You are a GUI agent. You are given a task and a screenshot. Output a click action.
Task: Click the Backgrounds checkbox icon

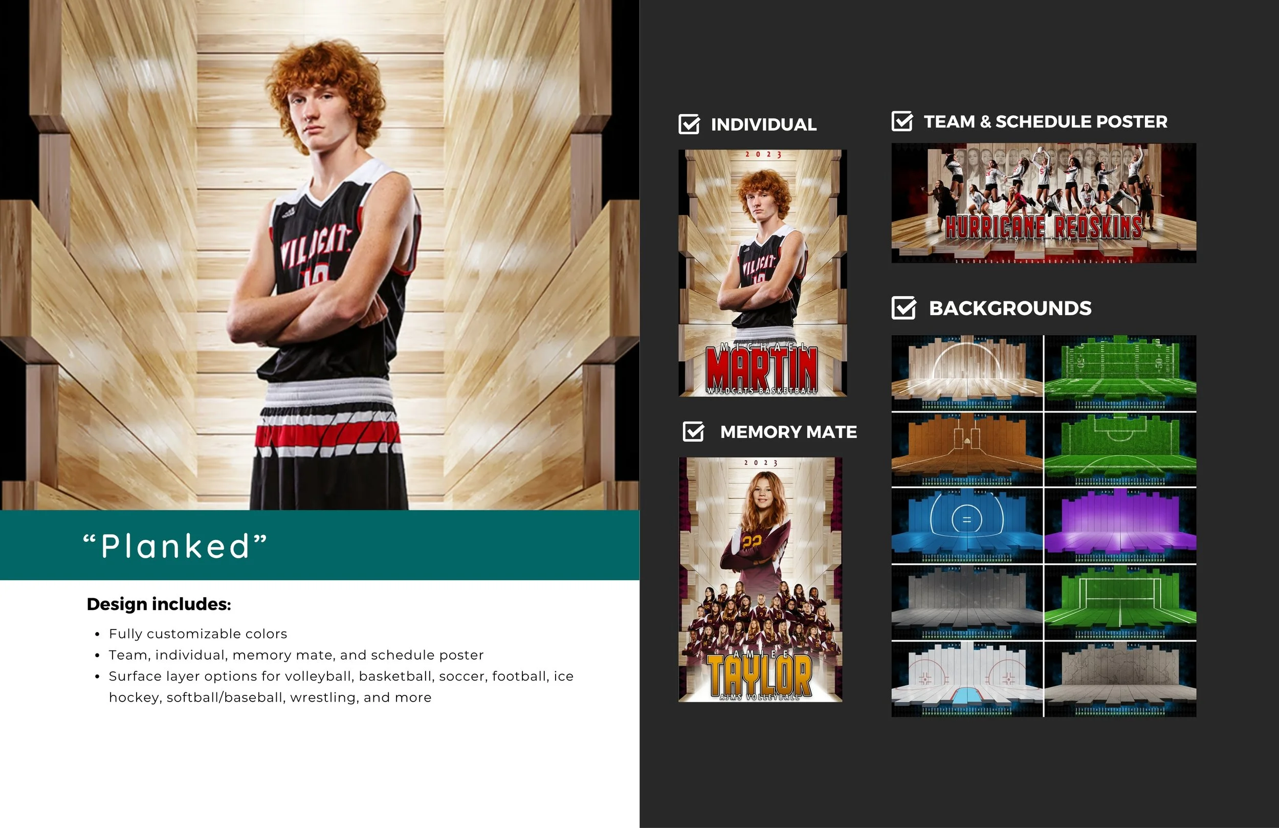click(x=903, y=308)
